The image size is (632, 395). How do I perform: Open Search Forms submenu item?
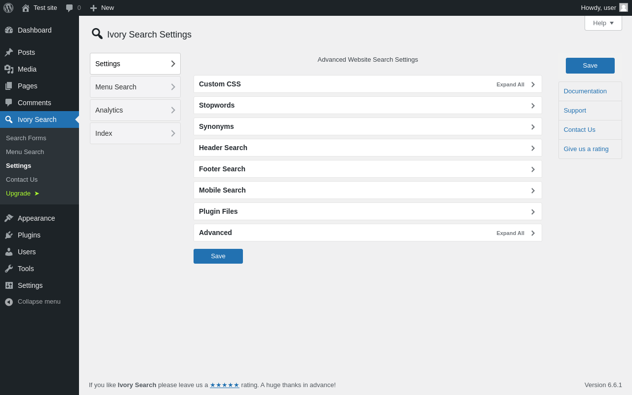point(26,138)
